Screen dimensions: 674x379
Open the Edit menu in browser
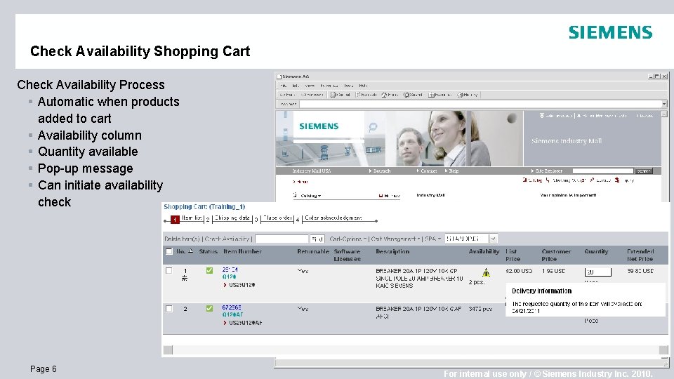(296, 86)
